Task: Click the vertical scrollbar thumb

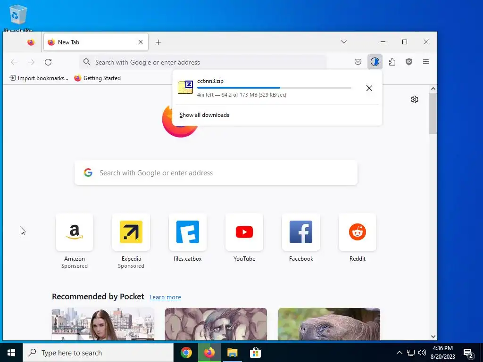Action: tap(433, 113)
